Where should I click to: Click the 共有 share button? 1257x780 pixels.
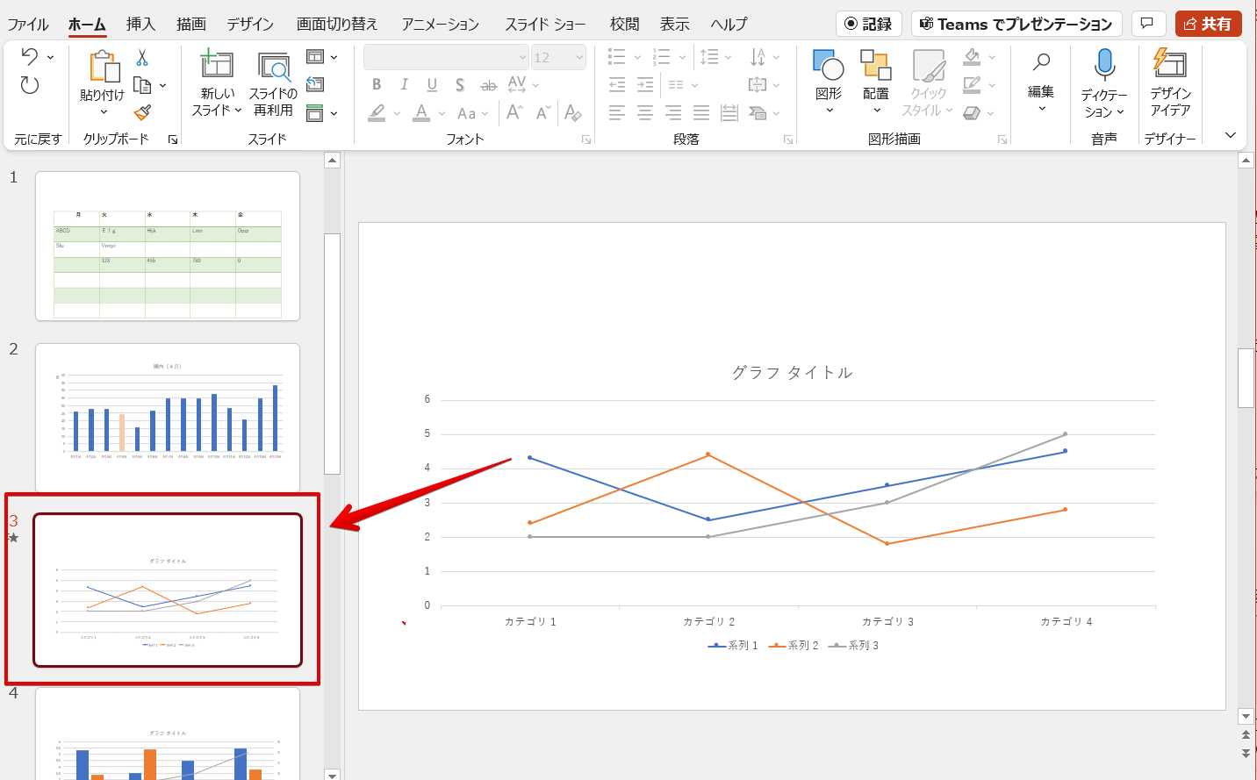(1208, 24)
